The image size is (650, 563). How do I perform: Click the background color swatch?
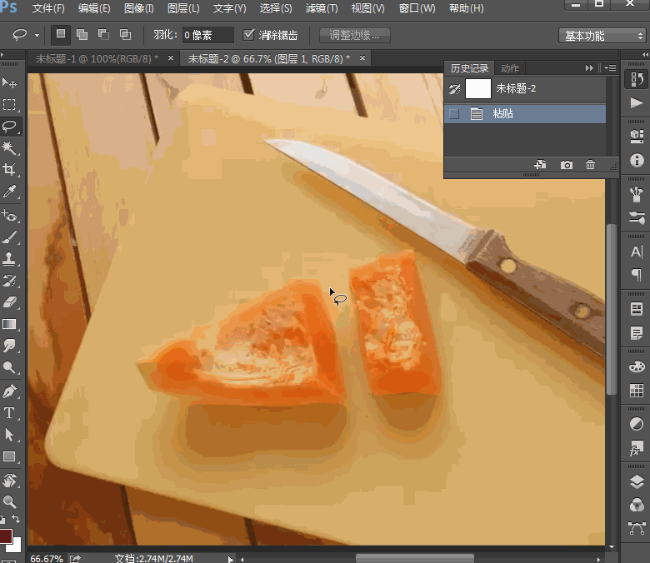(x=17, y=547)
